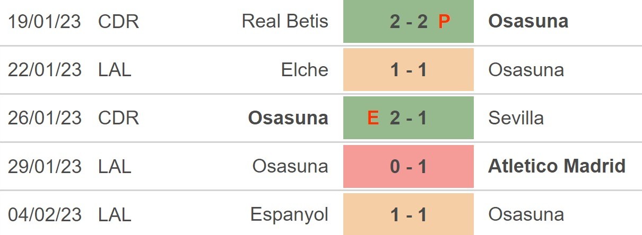642x235 pixels.
Task: Open the 2 - 2 Real Betis score
Action: coord(409,22)
